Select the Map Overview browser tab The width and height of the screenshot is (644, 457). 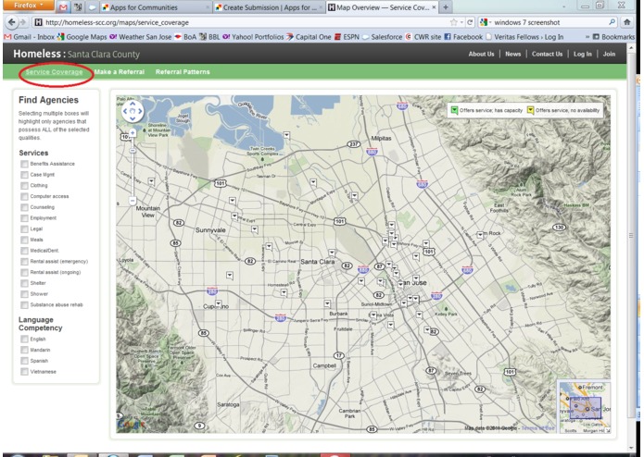[383, 7]
